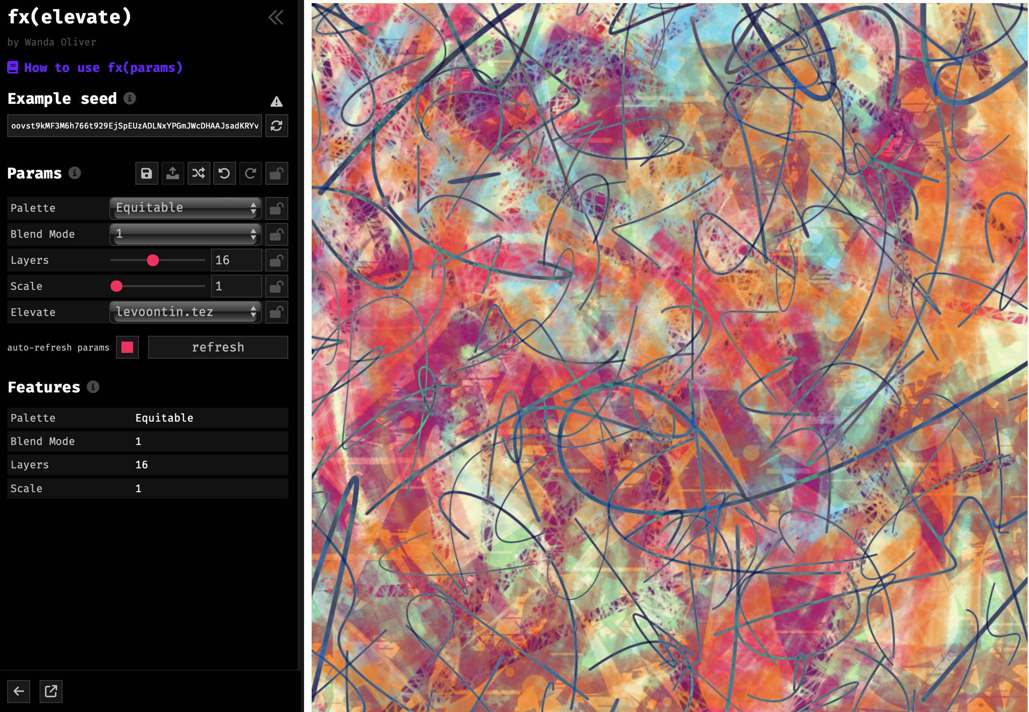This screenshot has width=1029, height=712.
Task: Save params with the floppy disk icon
Action: pos(147,174)
